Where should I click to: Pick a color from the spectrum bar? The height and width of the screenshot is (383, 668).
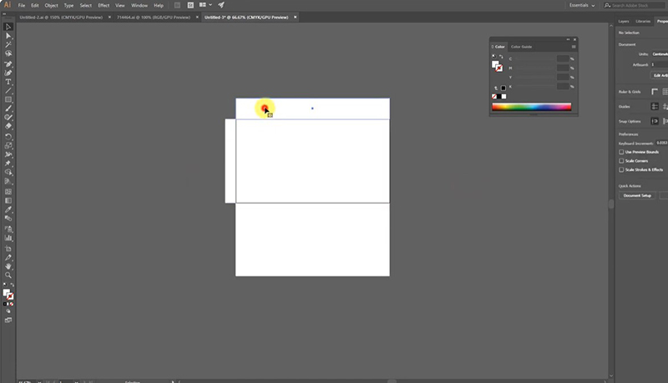pyautogui.click(x=531, y=107)
